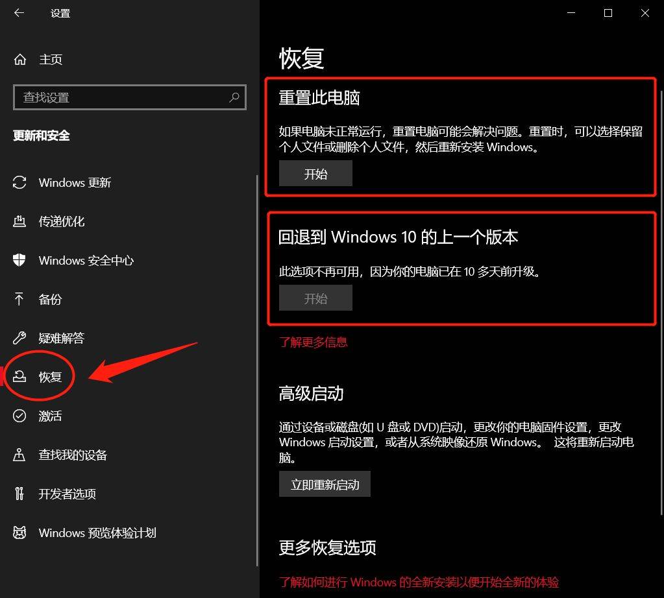This screenshot has width=664, height=598.
Task: Click the 立即重新启动 button
Action: (x=325, y=484)
